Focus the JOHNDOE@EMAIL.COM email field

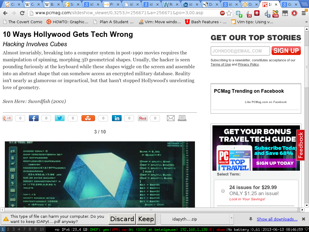240,51
